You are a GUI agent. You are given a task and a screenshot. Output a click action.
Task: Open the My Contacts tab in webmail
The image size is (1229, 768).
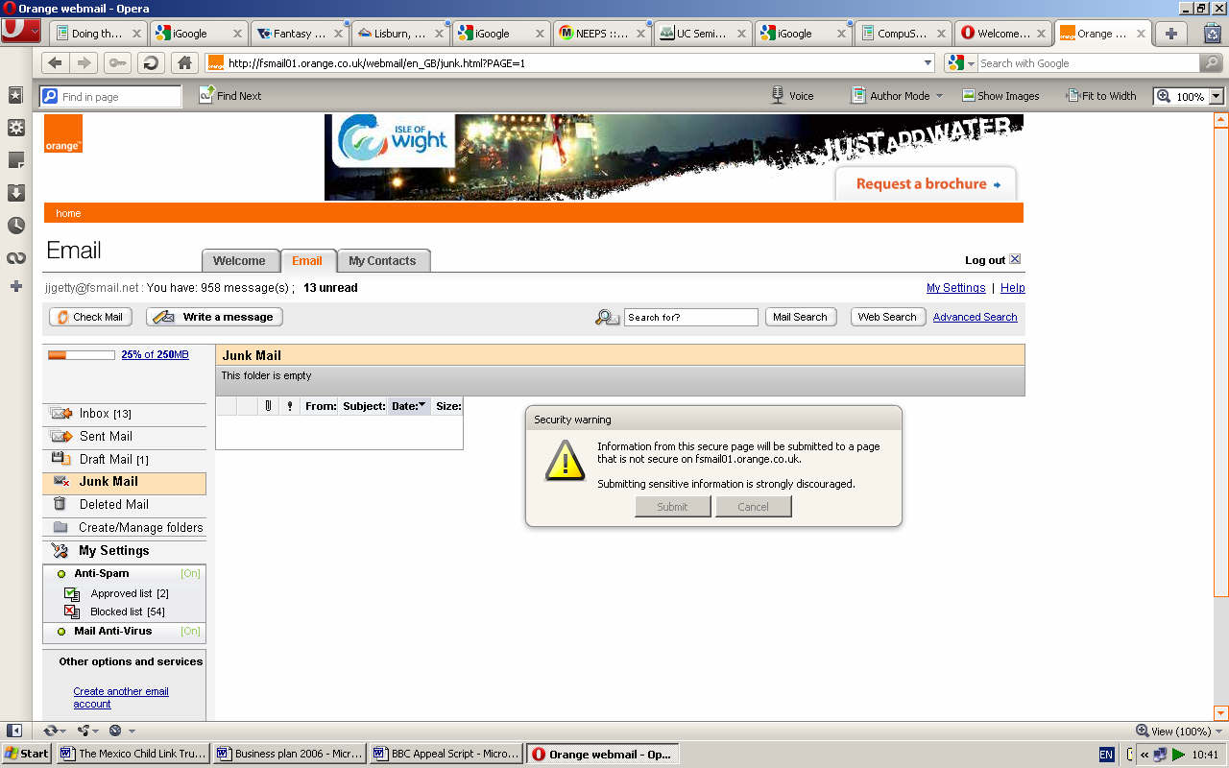(x=382, y=261)
